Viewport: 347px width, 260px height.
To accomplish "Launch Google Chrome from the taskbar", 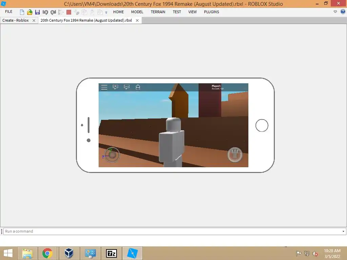I will tap(47, 253).
